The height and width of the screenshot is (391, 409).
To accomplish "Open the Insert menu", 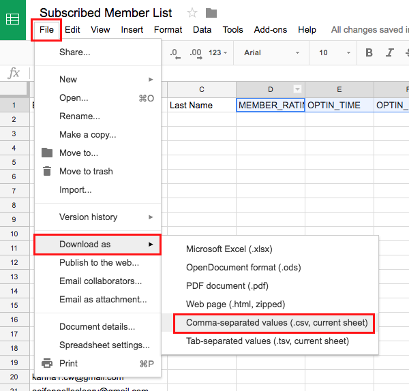I will coord(132,30).
